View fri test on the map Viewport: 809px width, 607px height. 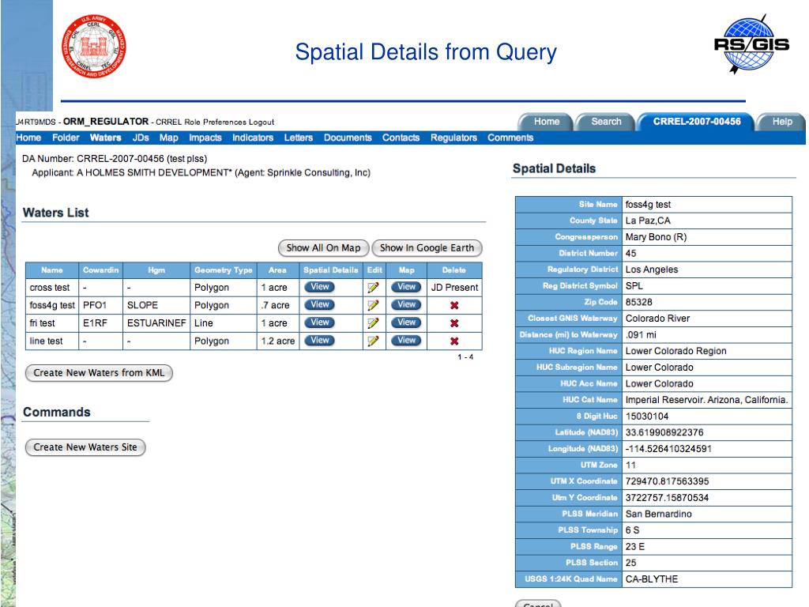coord(406,322)
